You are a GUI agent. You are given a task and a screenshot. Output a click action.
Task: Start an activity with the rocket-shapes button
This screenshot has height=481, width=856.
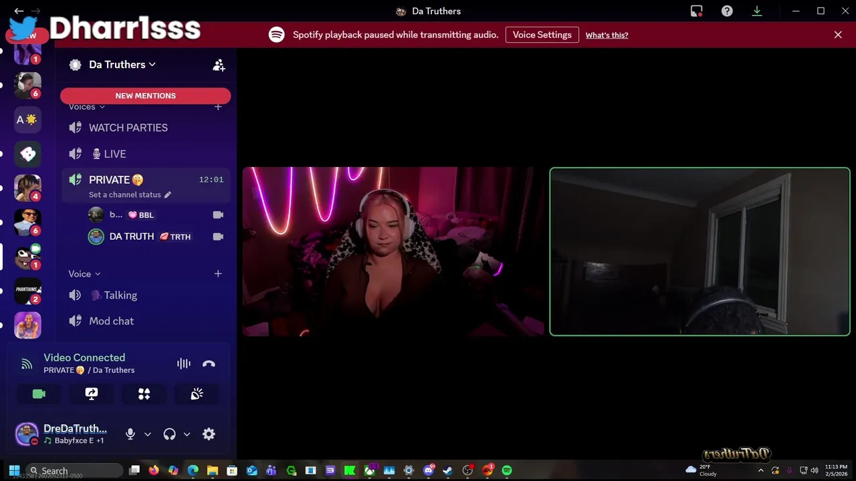[144, 394]
